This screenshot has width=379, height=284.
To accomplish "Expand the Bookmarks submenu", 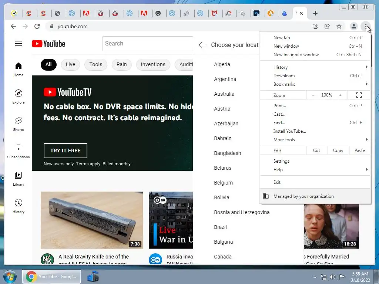I will coord(315,84).
